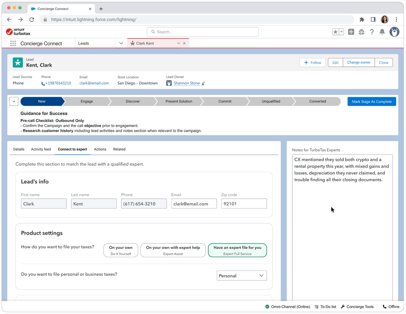Select the Discover stage in the path
Viewport: 406px width, 314px height.
[x=133, y=101]
